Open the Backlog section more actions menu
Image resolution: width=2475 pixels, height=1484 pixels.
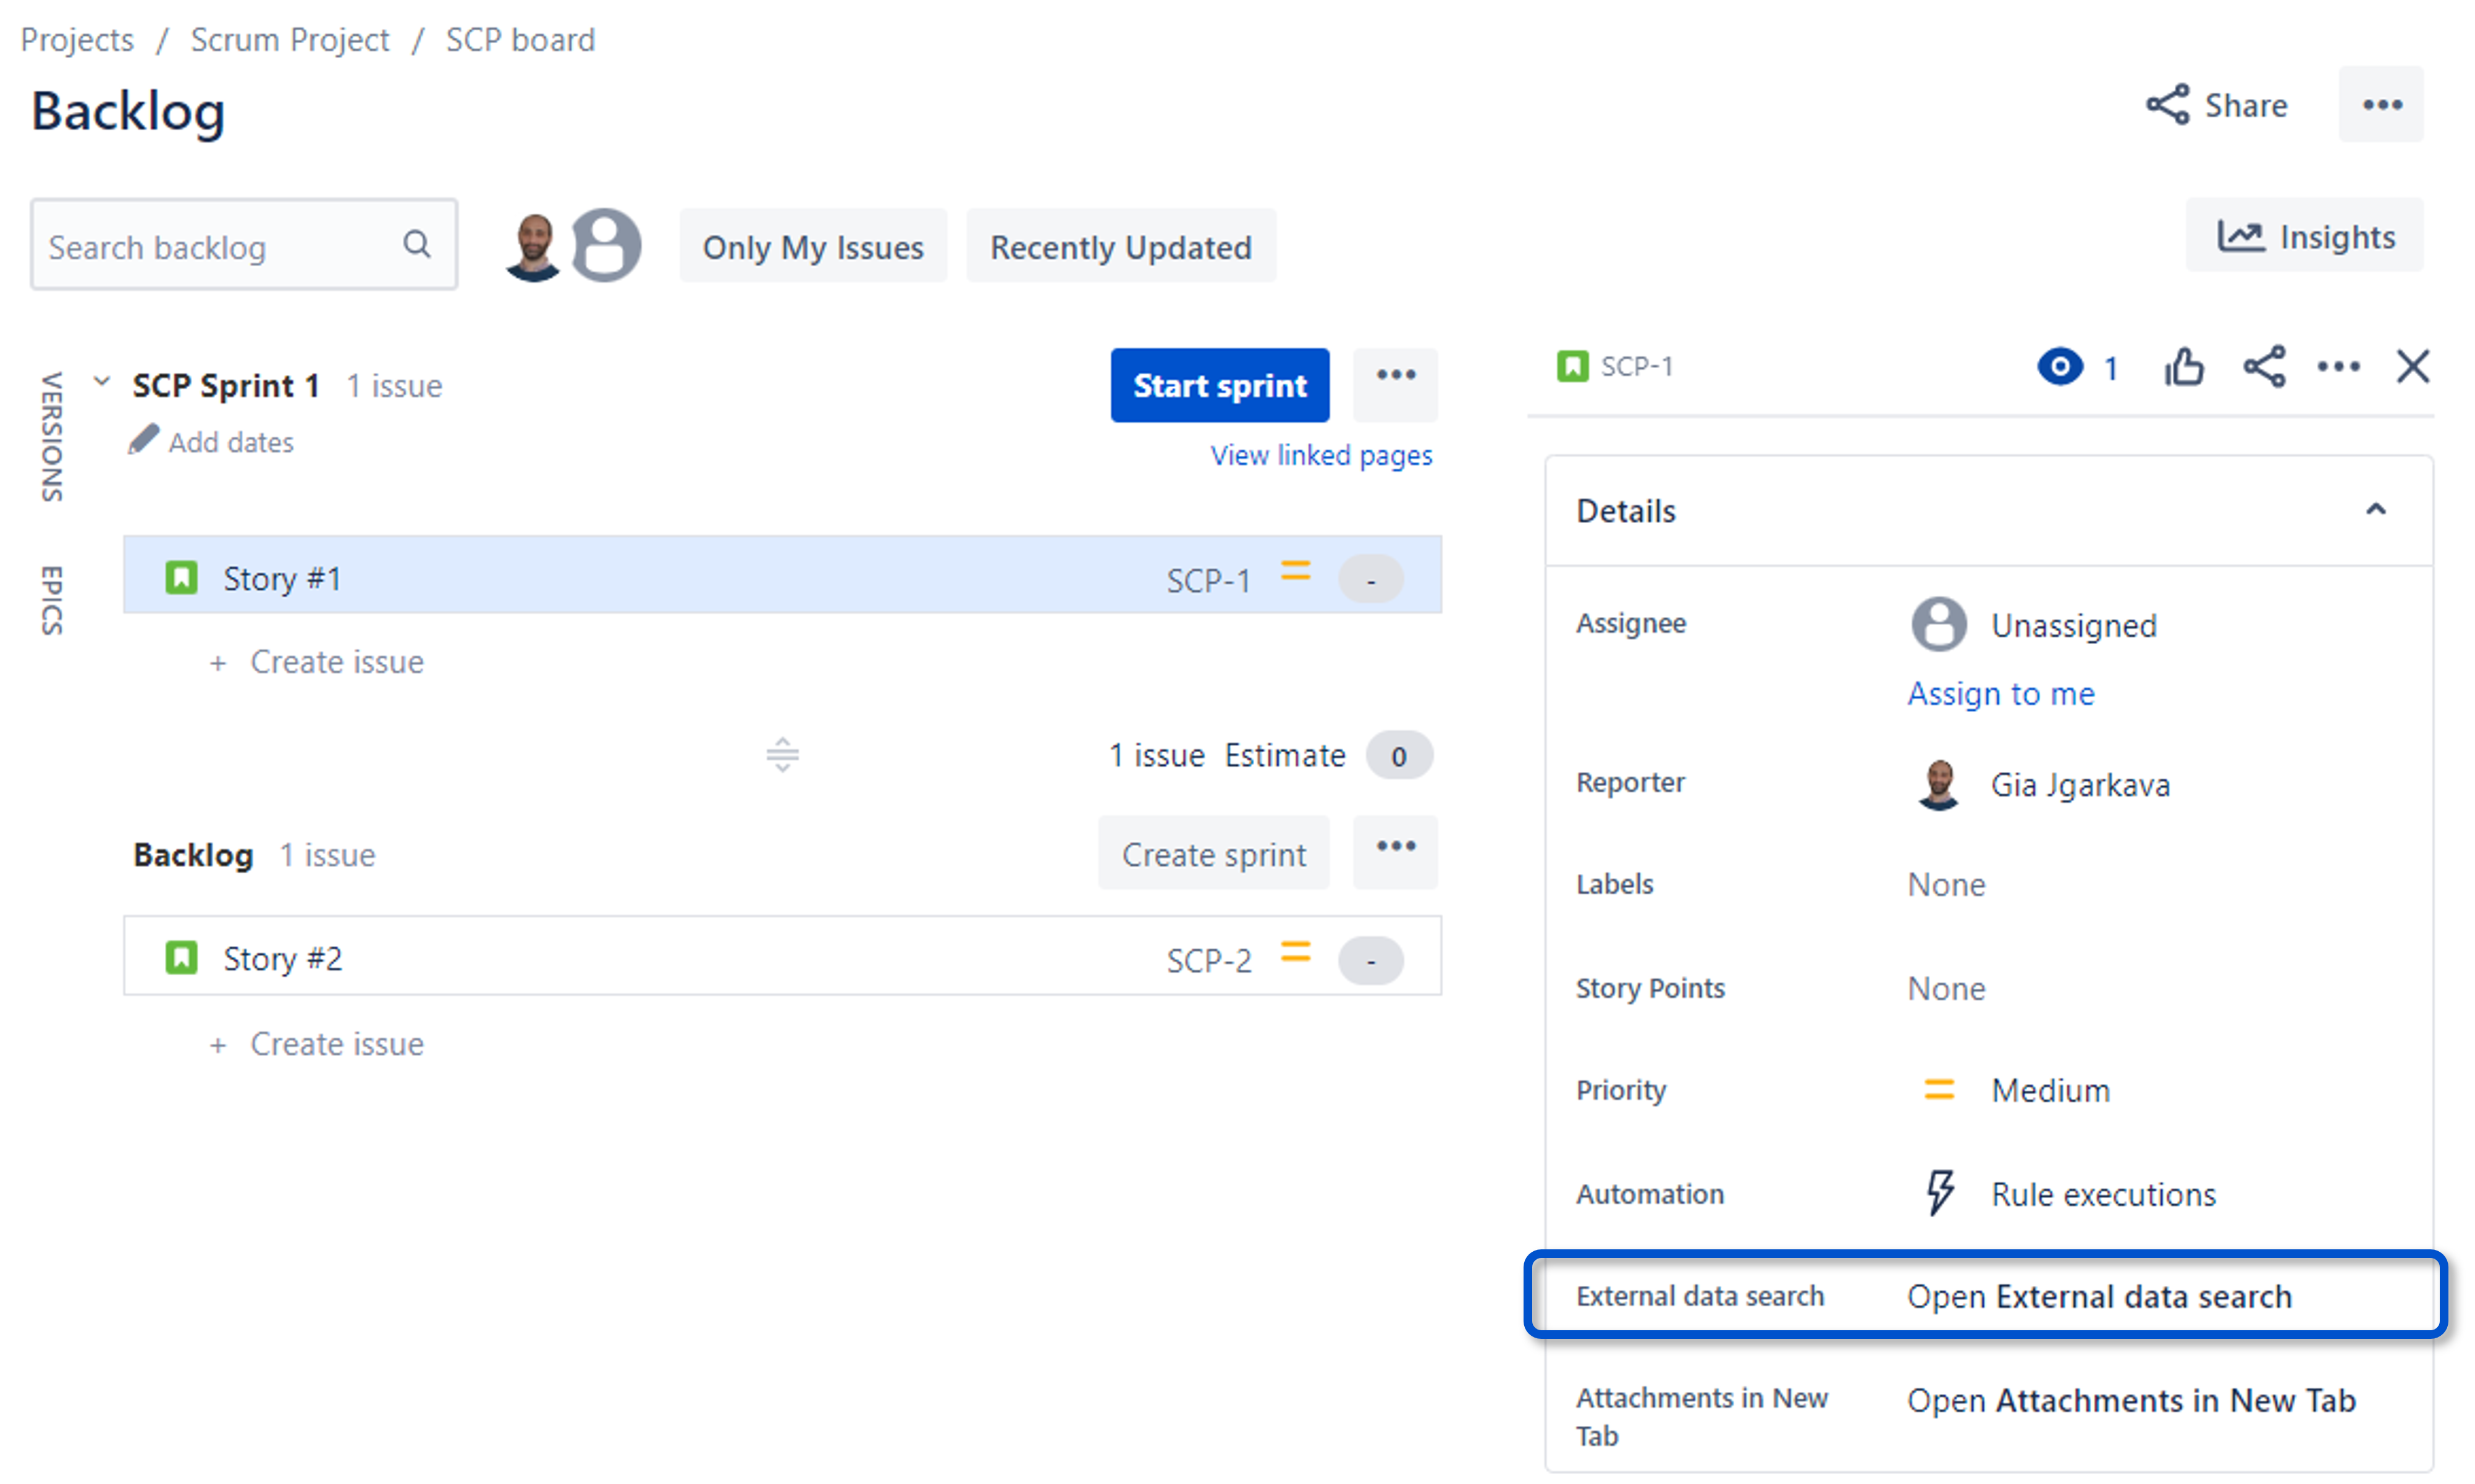(x=1396, y=852)
